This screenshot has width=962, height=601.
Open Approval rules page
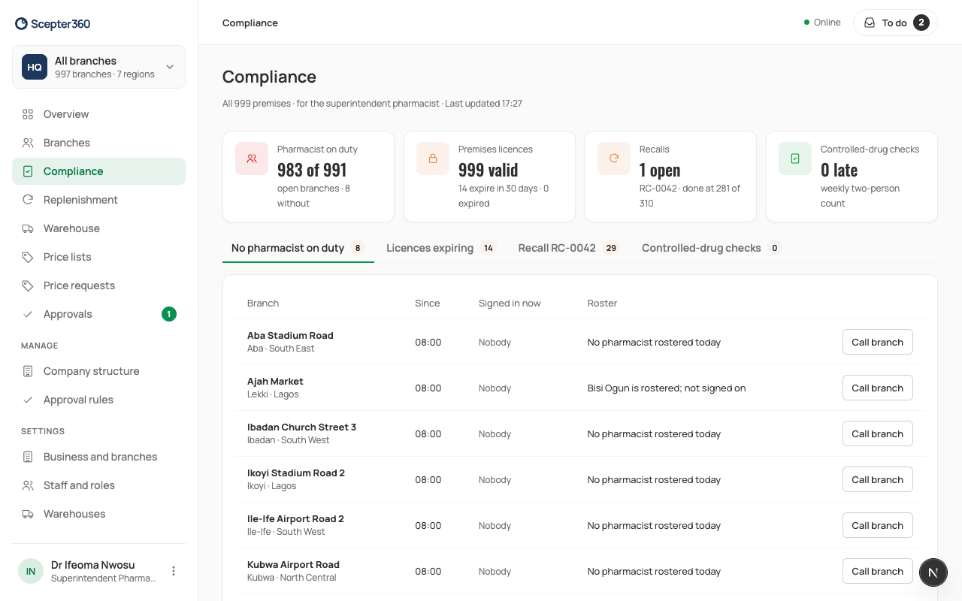(98, 400)
